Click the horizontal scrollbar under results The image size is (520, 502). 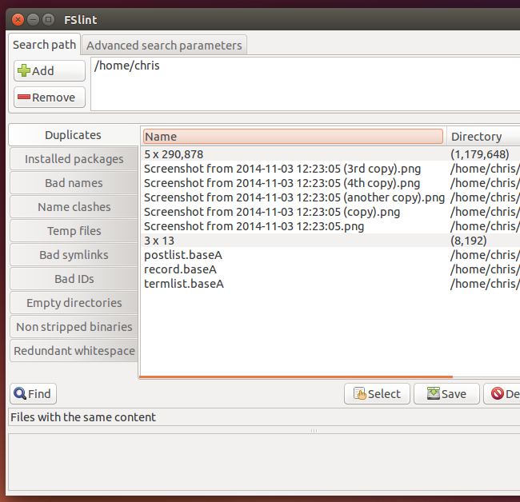(x=296, y=376)
